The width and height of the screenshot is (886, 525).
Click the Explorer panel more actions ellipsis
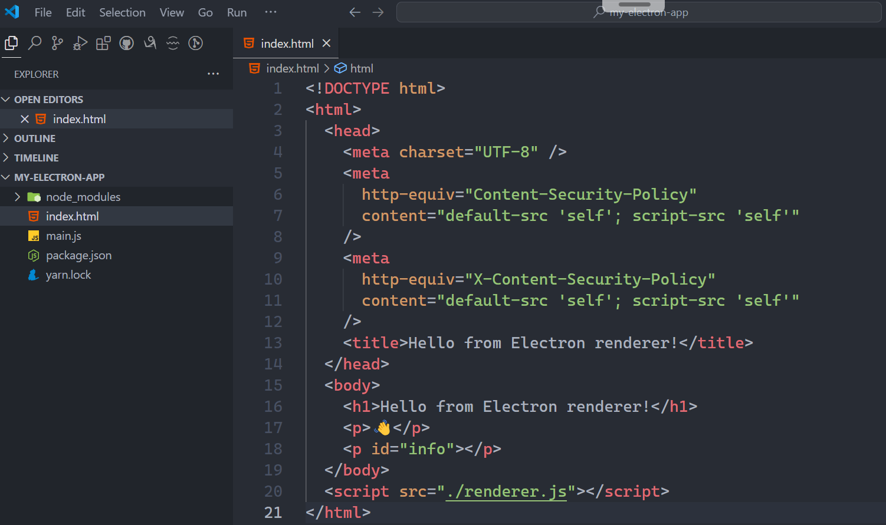point(214,74)
